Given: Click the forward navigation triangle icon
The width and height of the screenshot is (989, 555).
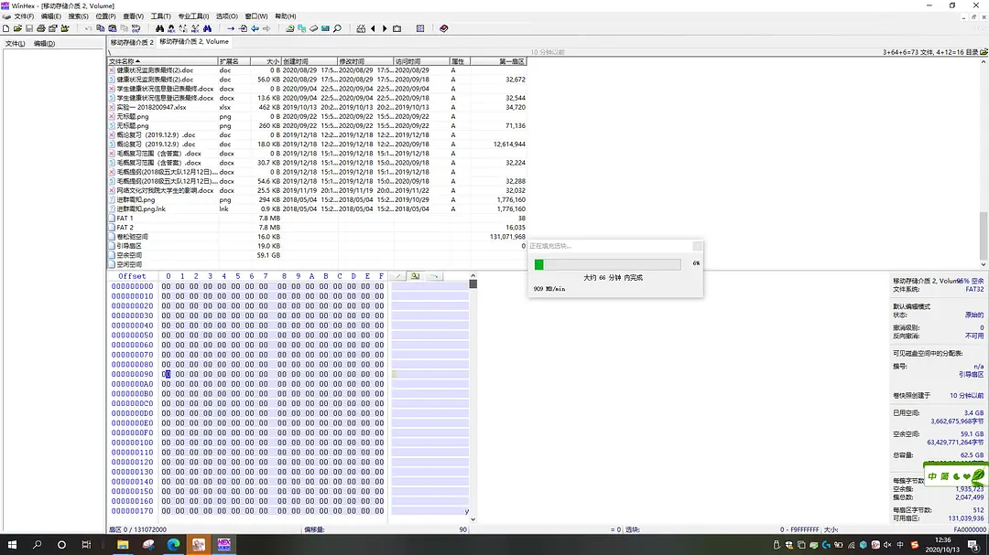Looking at the screenshot, I should pos(385,28).
